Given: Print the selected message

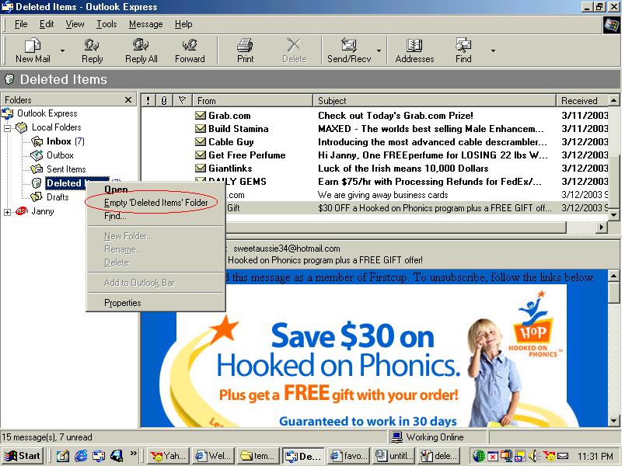Looking at the screenshot, I should click(245, 50).
